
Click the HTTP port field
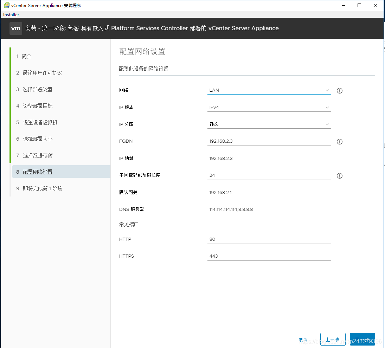coord(269,239)
